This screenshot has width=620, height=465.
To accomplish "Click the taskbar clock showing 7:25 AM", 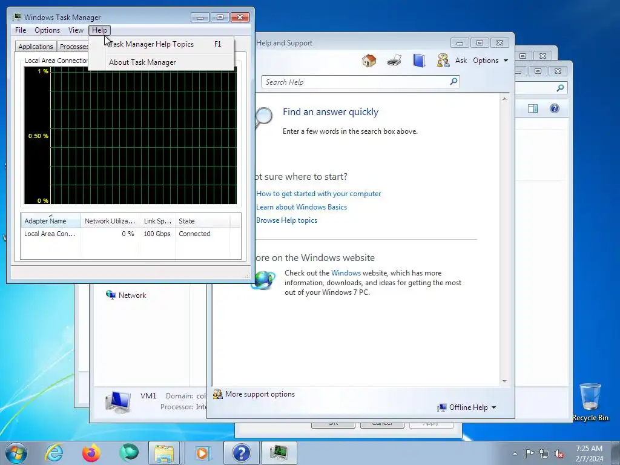I will pos(589,453).
